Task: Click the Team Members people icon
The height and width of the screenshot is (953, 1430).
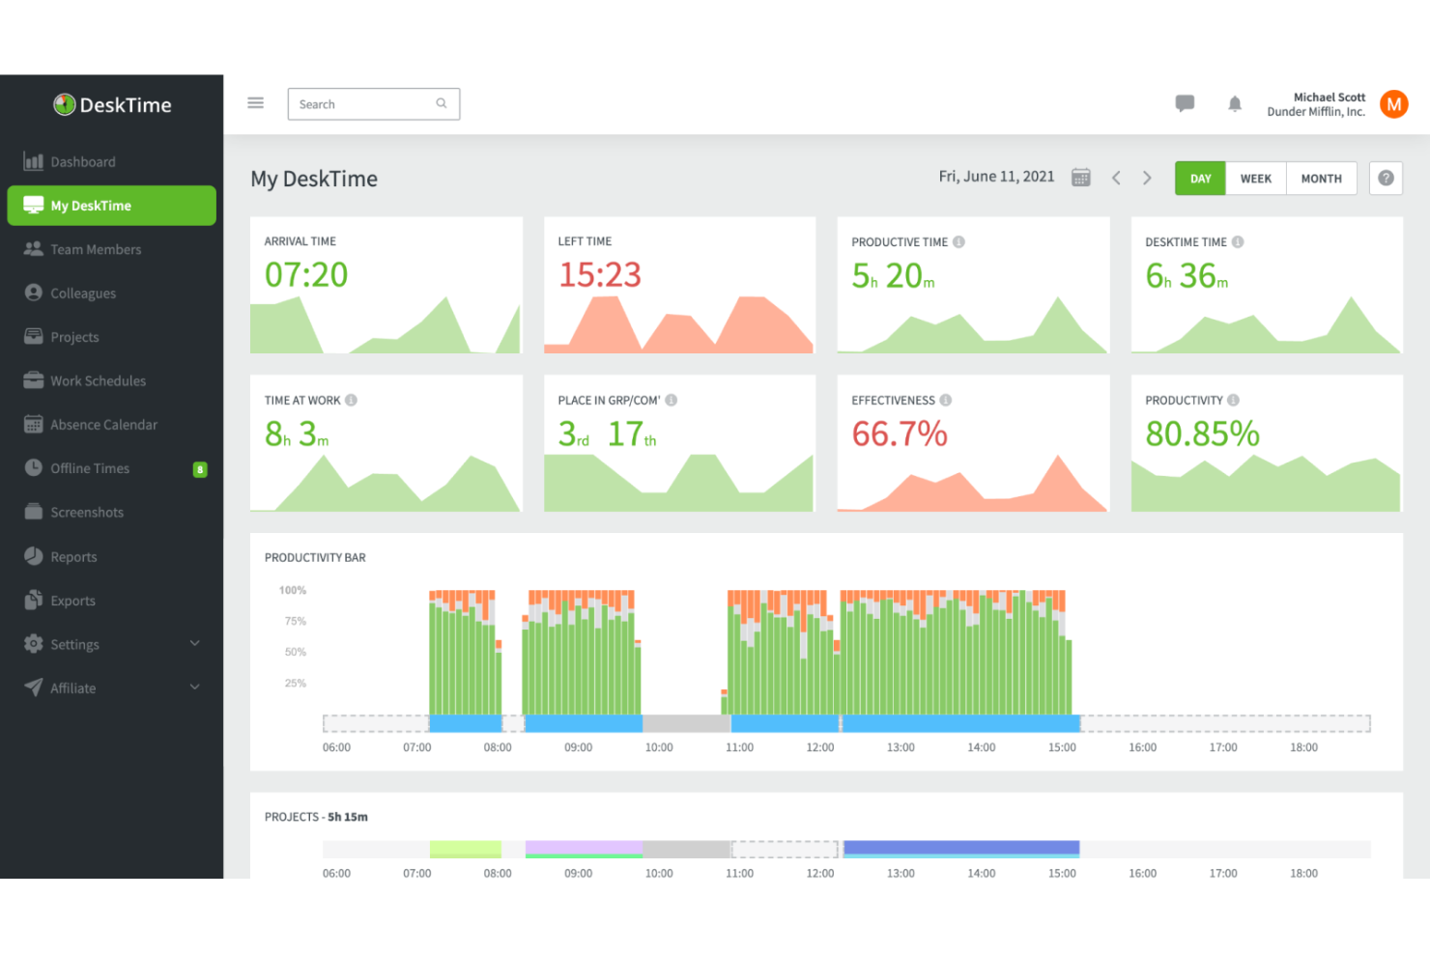Action: [34, 249]
